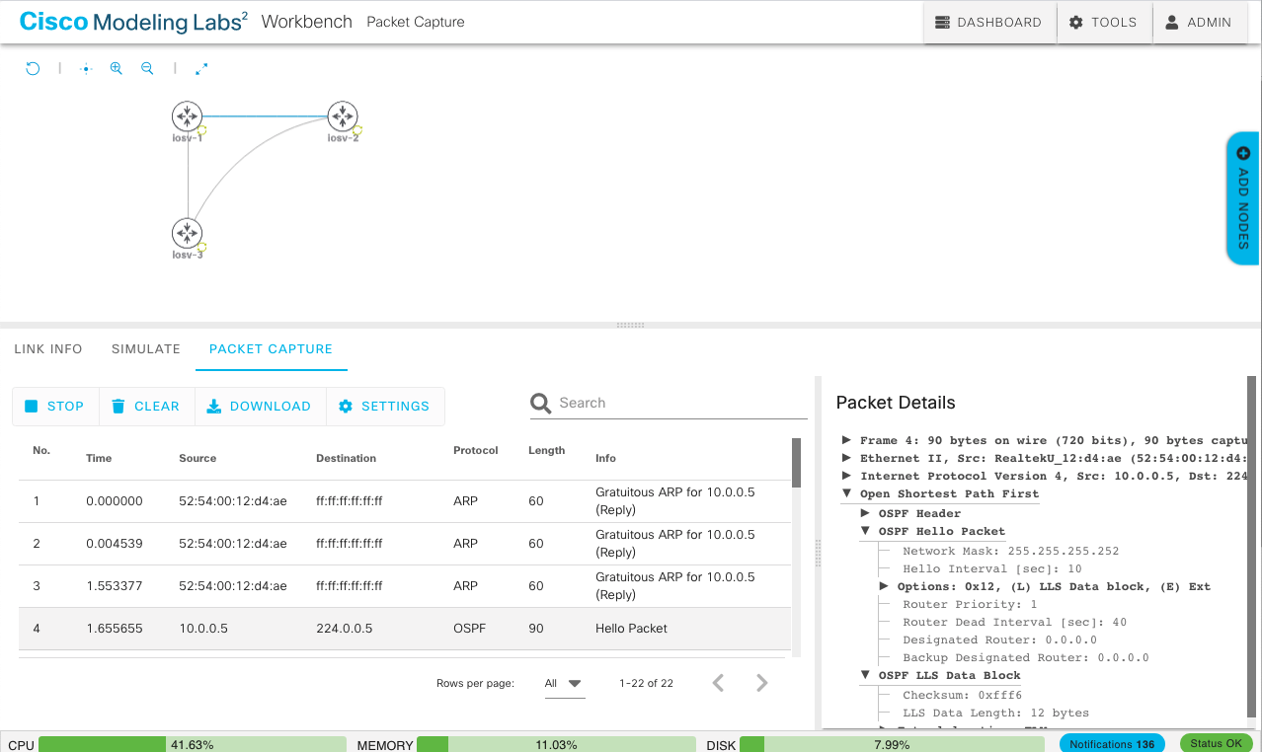1262x752 pixels.
Task: Select packet row number 1
Action: coord(405,501)
